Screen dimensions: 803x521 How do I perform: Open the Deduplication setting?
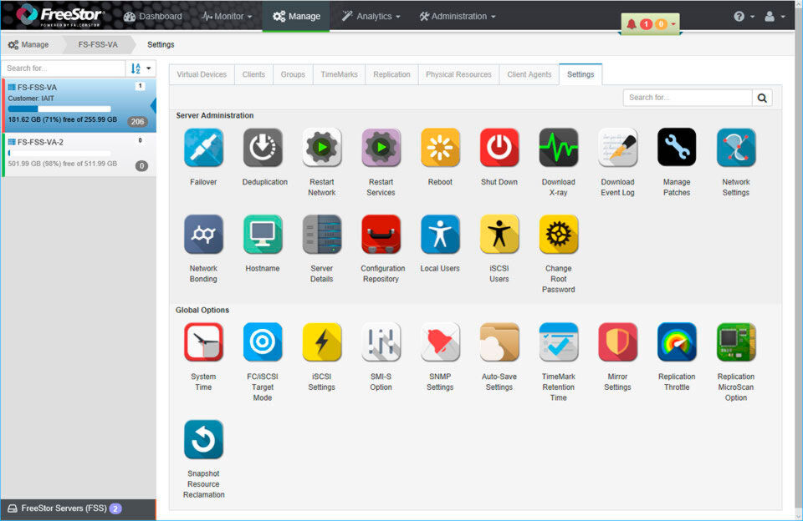[263, 148]
